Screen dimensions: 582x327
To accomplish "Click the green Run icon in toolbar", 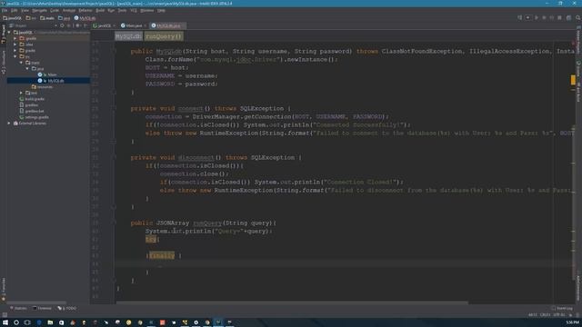I will [x=537, y=18].
